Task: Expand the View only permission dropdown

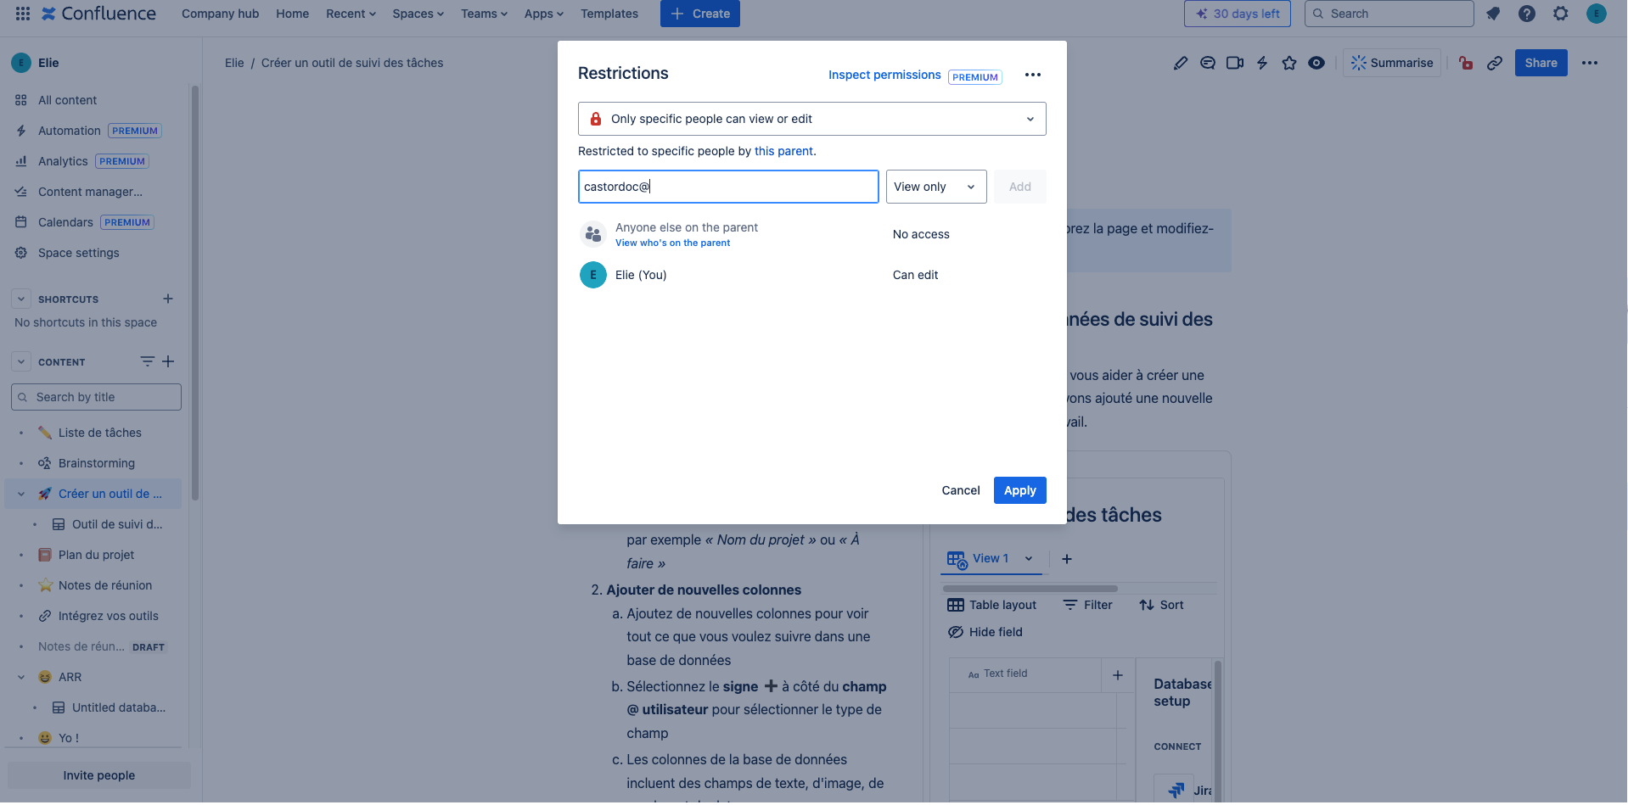Action: click(935, 187)
